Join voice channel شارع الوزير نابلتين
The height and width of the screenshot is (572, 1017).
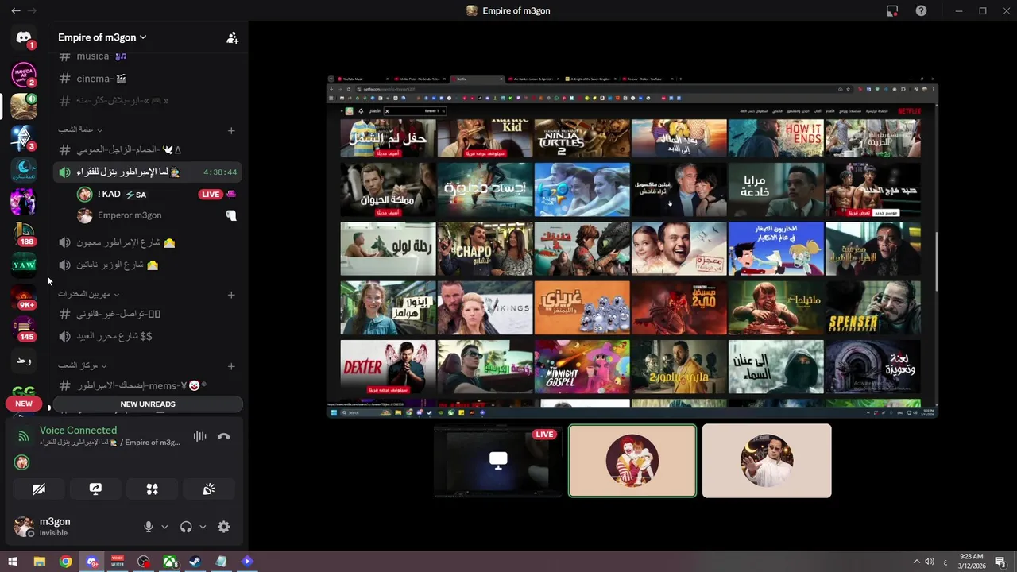(x=147, y=265)
